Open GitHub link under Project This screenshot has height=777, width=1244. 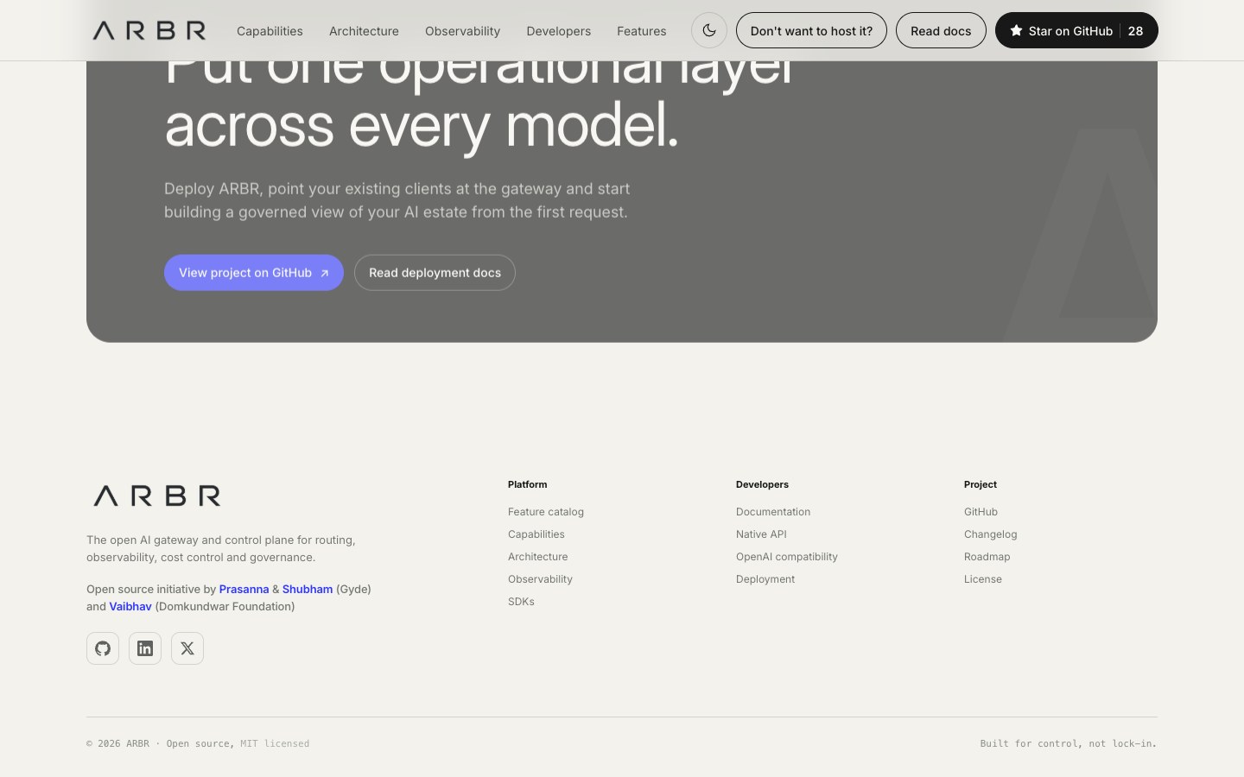pos(981,512)
